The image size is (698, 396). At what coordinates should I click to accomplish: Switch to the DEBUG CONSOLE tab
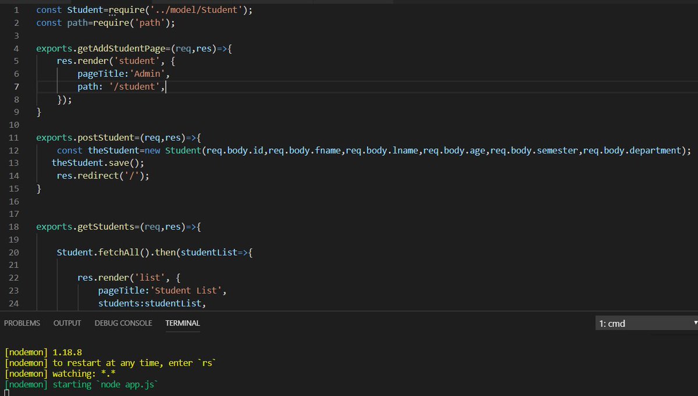tap(123, 323)
